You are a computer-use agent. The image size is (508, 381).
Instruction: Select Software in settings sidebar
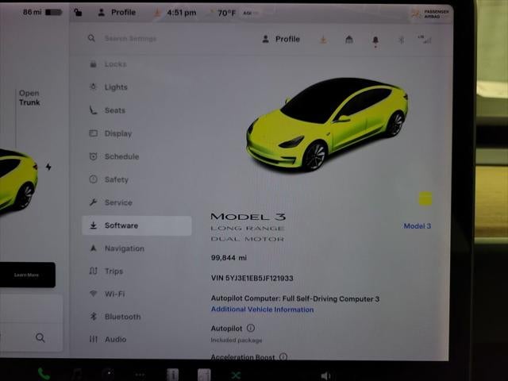click(x=121, y=225)
